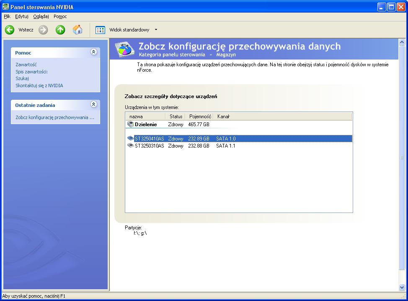Open the Plik menu
Viewport: 408px width, 301px height.
[7, 16]
